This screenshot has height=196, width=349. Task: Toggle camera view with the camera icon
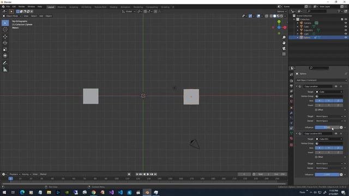click(x=284, y=48)
